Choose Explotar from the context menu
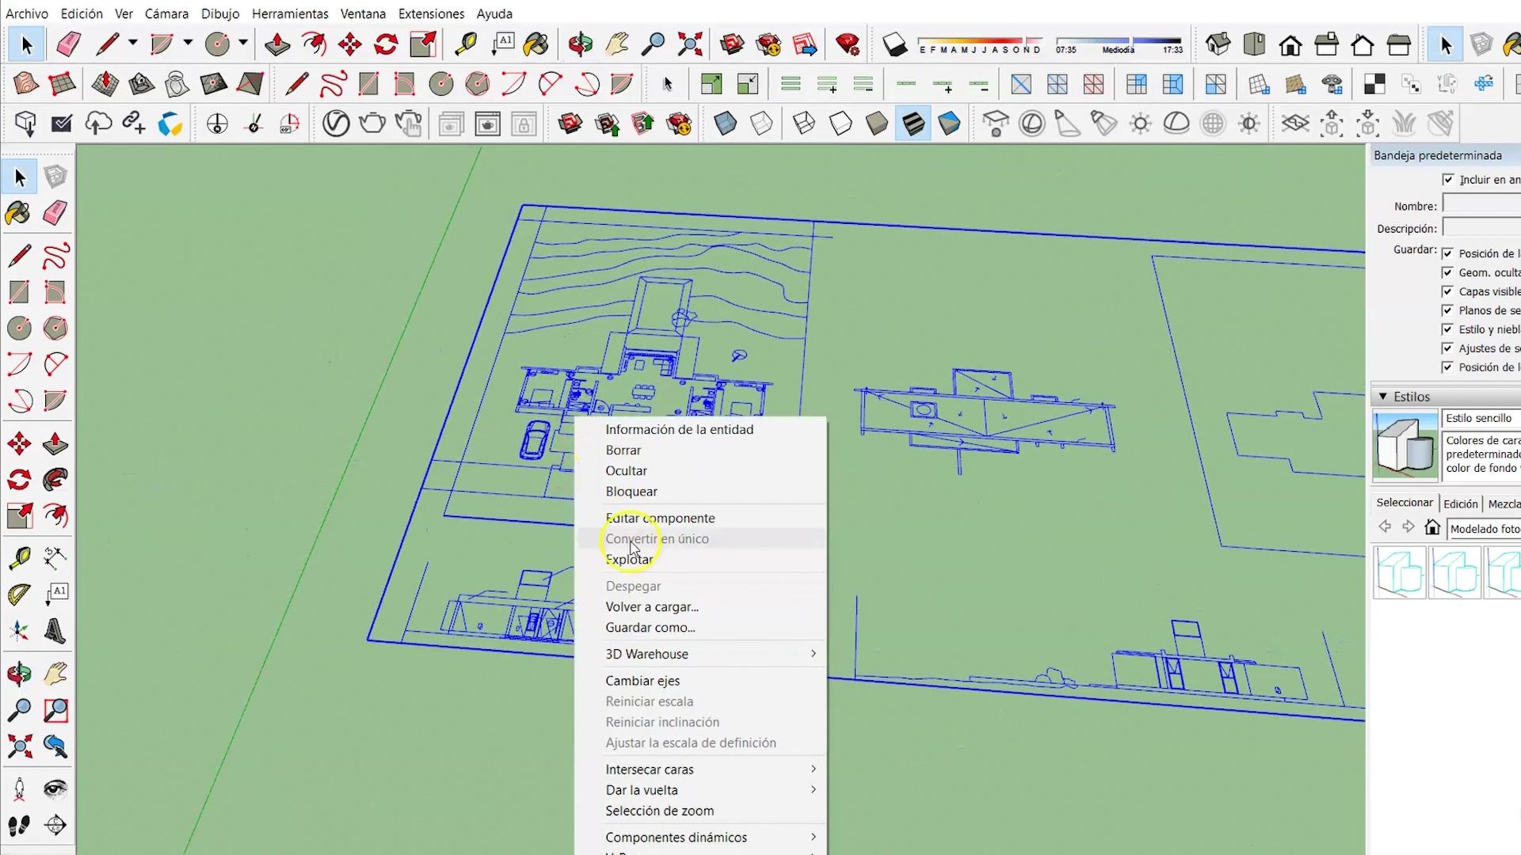Viewport: 1521px width, 855px height. click(629, 560)
